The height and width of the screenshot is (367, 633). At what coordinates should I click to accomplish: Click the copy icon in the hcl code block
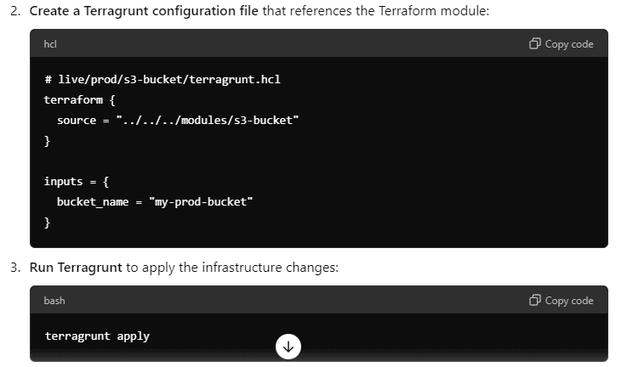[535, 43]
